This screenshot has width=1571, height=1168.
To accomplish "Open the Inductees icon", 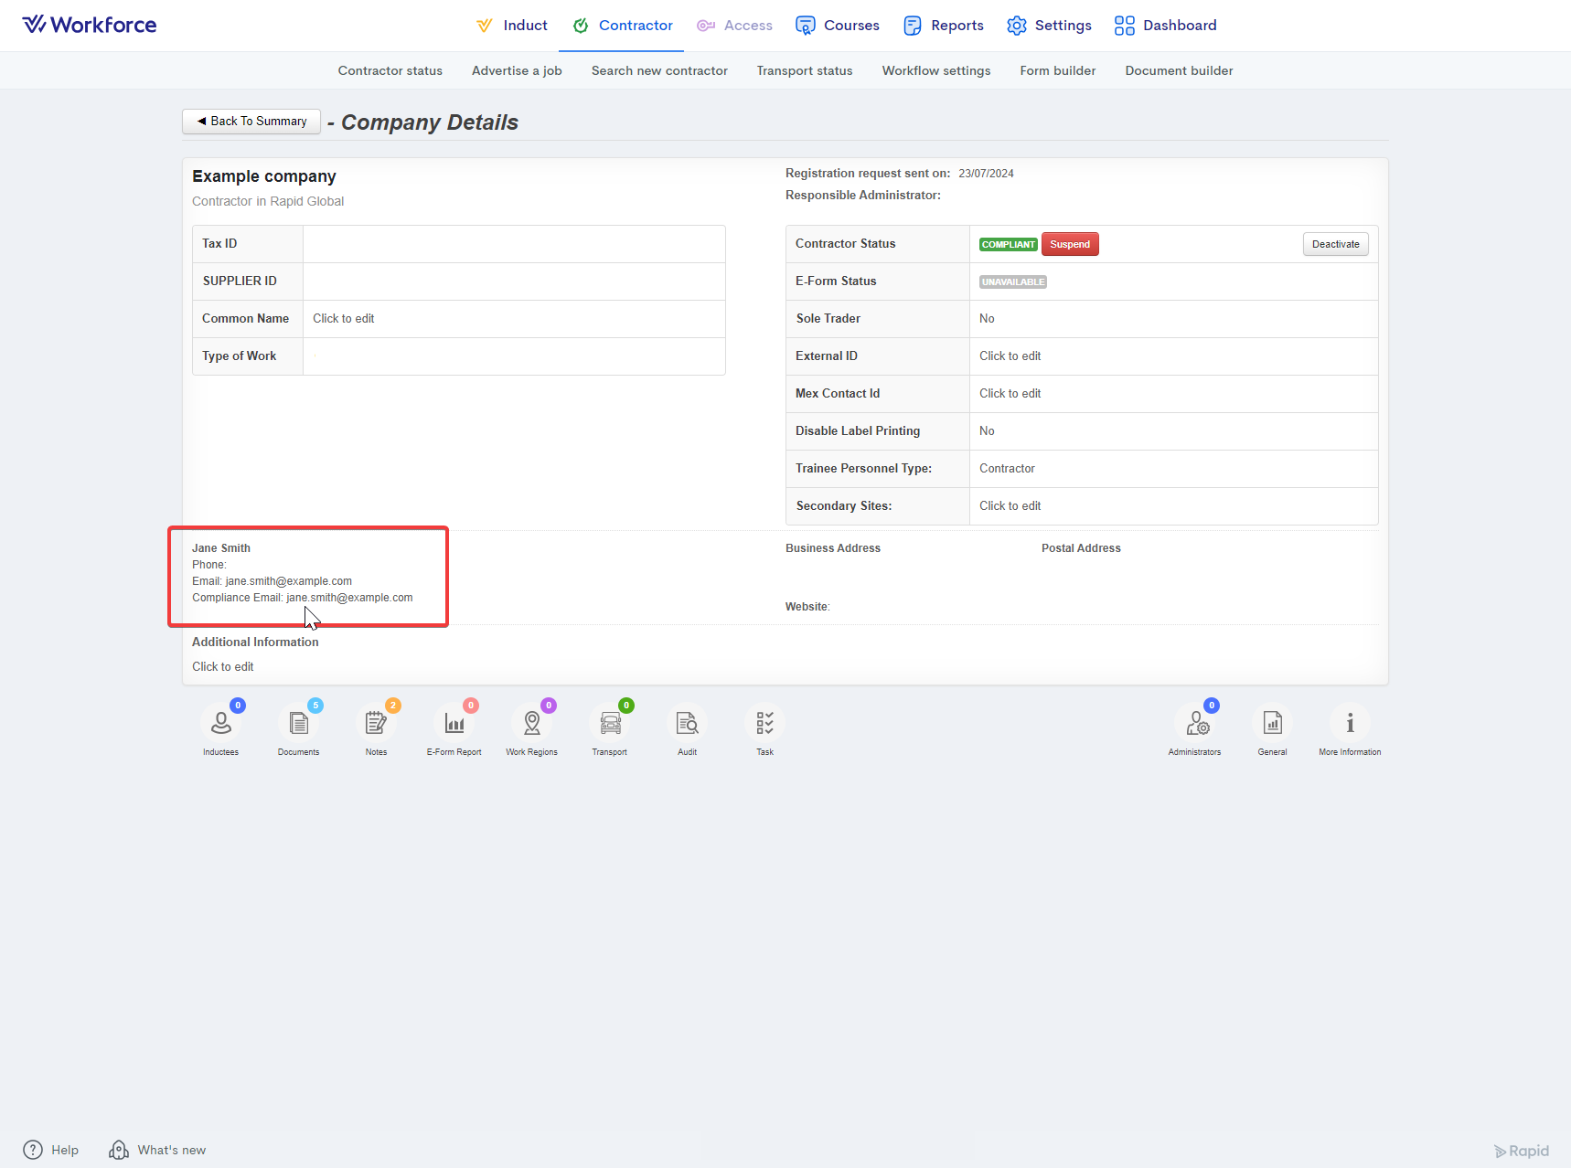I will click(x=220, y=724).
